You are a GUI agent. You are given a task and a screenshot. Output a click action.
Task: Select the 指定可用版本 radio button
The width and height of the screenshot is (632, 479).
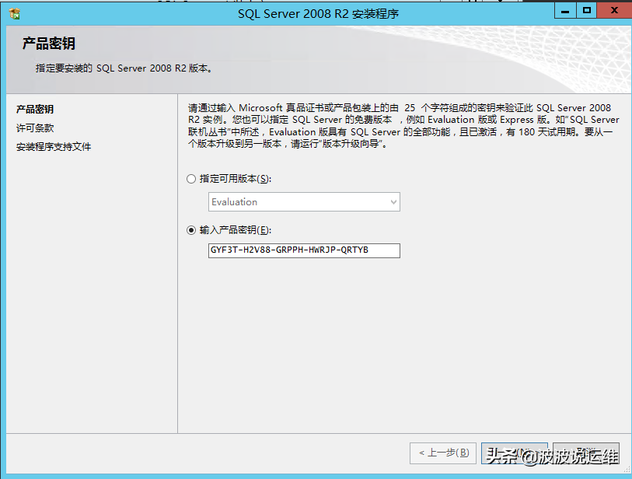point(191,179)
